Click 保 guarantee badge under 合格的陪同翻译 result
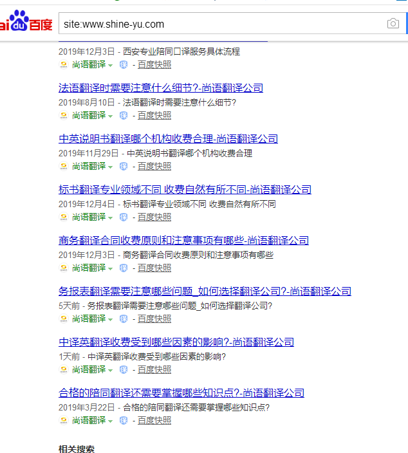This screenshot has width=408, height=453. (124, 421)
